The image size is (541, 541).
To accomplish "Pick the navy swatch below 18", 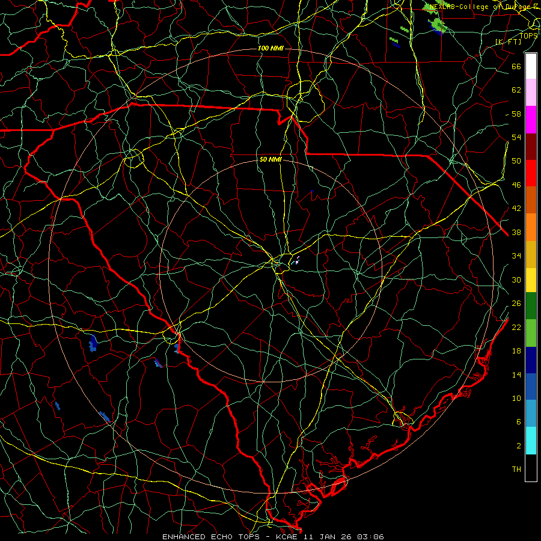I will coord(531,360).
